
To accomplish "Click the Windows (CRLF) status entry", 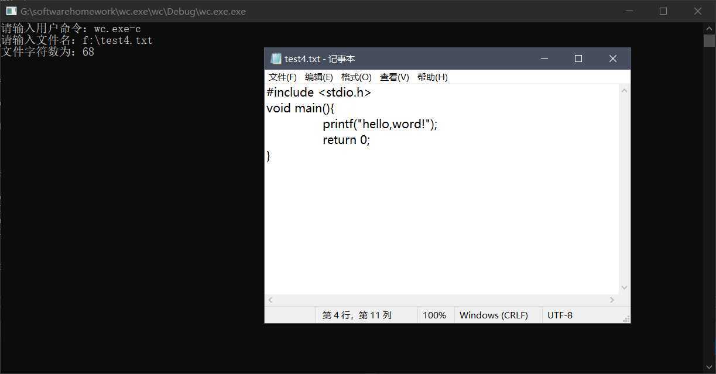I will (x=494, y=315).
